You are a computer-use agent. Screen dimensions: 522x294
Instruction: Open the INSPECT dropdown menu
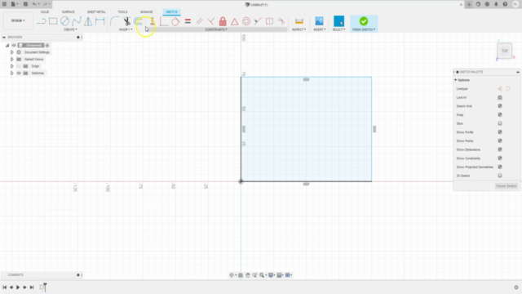click(299, 29)
